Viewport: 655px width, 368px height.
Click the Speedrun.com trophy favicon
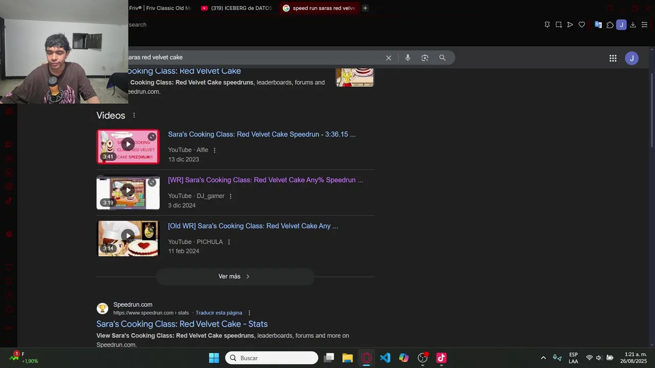point(102,308)
